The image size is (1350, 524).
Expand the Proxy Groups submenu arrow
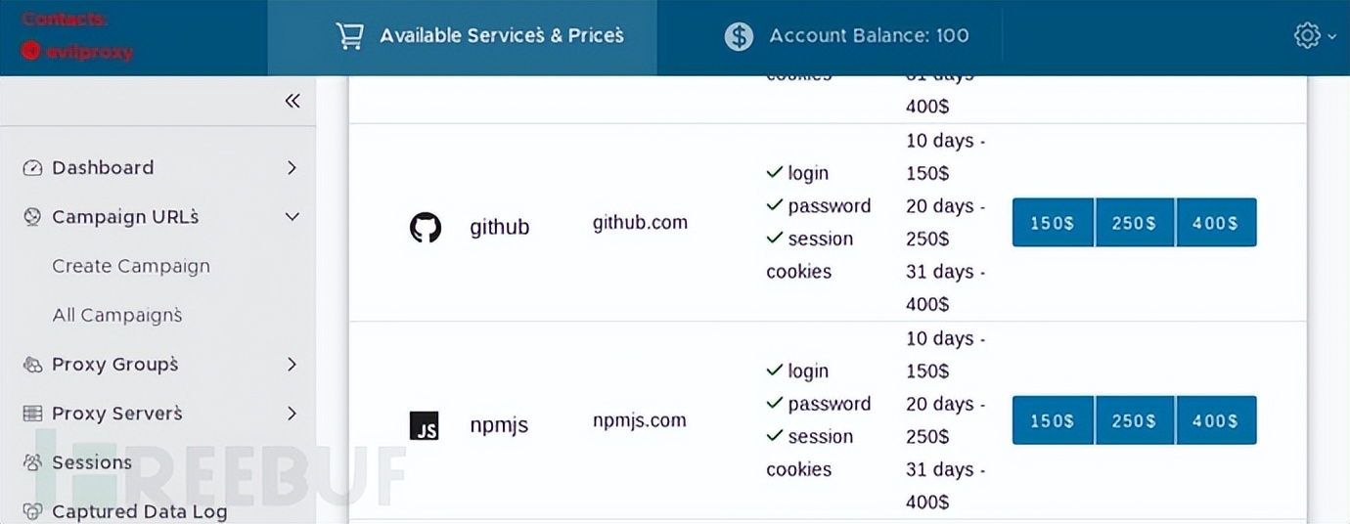[x=292, y=365]
